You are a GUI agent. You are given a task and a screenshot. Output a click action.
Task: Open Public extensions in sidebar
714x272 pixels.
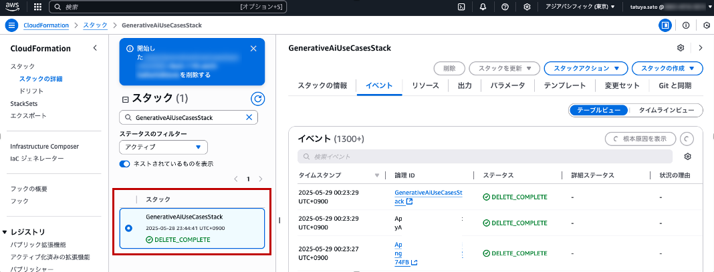[x=38, y=245]
